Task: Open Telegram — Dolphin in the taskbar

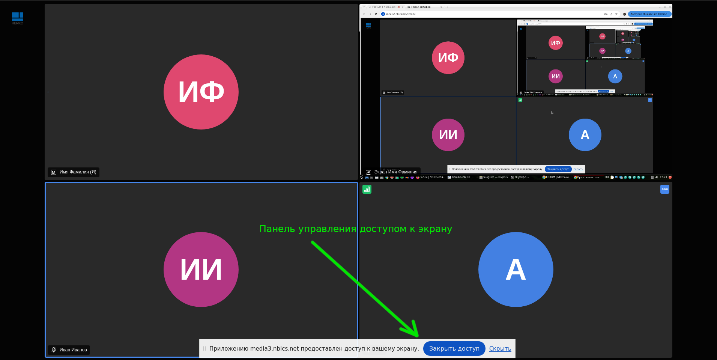Action: (x=495, y=177)
